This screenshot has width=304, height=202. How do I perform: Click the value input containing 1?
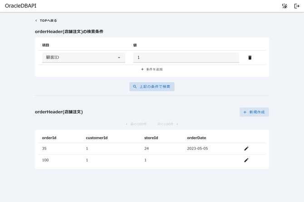[x=186, y=58]
